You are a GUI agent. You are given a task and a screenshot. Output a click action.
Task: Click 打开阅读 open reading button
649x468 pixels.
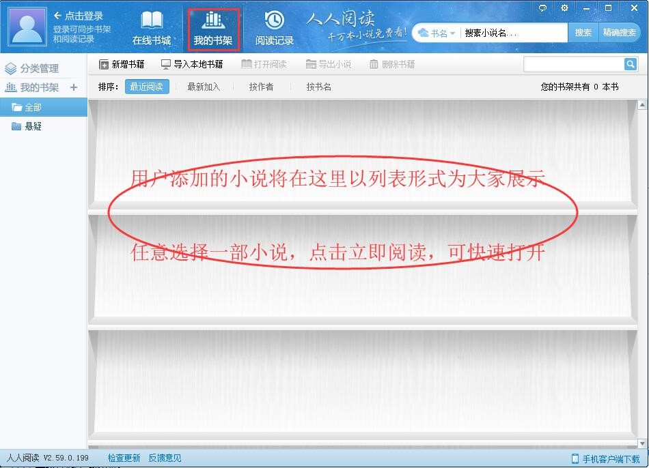(x=264, y=64)
